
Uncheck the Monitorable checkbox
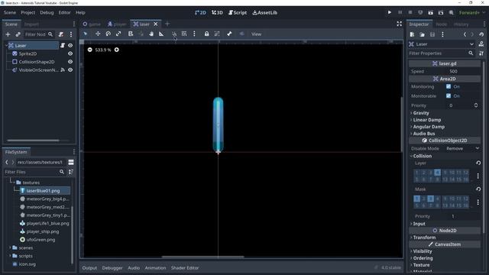click(x=449, y=95)
